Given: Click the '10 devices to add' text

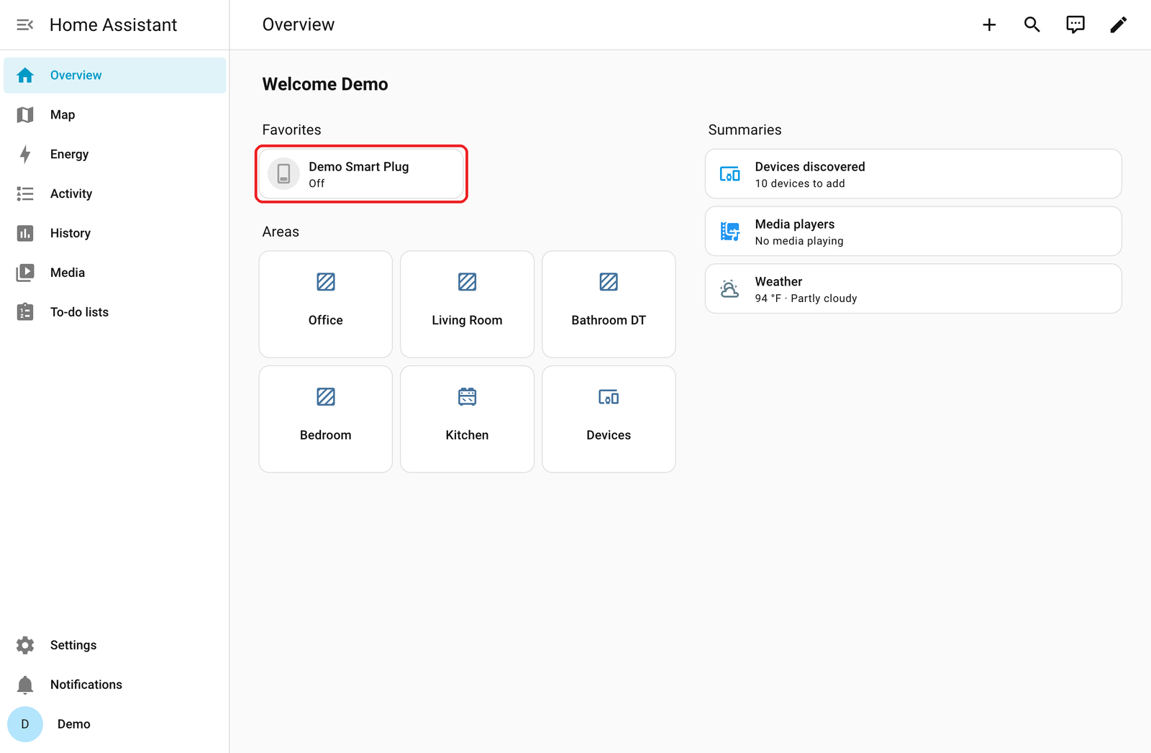Looking at the screenshot, I should pyautogui.click(x=800, y=184).
